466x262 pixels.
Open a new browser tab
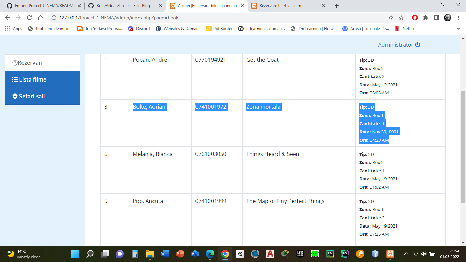337,6
